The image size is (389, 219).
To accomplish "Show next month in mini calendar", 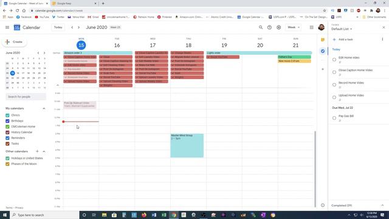I will coord(44,53).
